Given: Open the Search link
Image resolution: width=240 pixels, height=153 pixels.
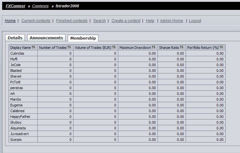Looking at the screenshot, I should coord(99,21).
